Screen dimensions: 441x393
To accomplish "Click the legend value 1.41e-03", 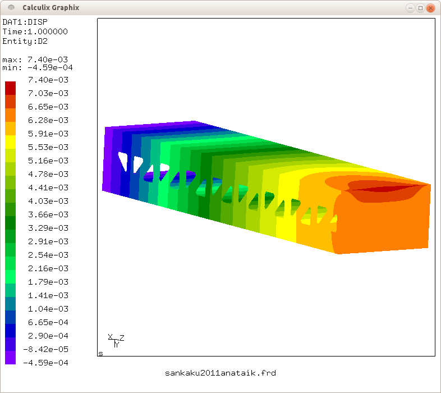I will point(48,295).
